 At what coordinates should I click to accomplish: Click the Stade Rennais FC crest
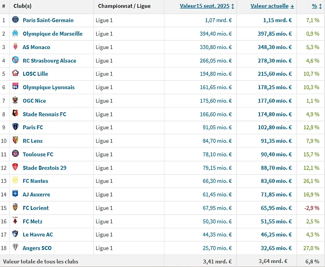pos(16,114)
